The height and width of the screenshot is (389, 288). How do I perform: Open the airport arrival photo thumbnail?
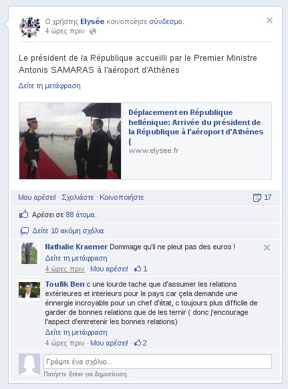pyautogui.click(x=70, y=141)
